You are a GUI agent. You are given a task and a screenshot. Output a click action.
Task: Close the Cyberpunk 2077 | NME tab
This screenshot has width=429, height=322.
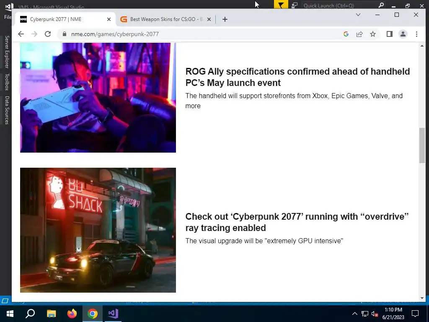pos(109,19)
